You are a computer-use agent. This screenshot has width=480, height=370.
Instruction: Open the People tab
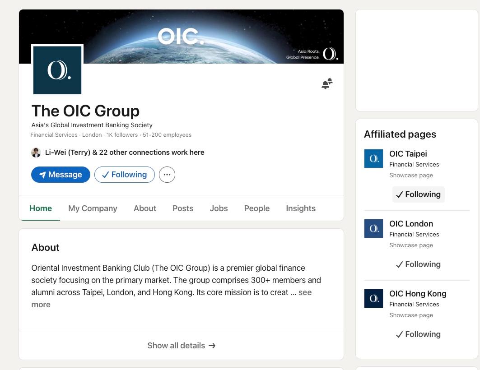click(x=257, y=208)
